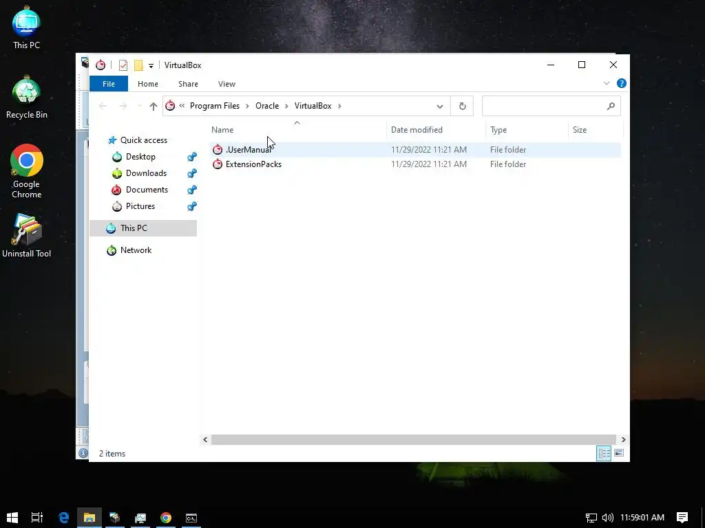The height and width of the screenshot is (528, 705).
Task: Open the Recycle Bin desktop icon
Action: click(27, 98)
